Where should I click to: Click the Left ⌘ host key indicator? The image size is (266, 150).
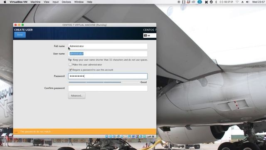[150, 136]
